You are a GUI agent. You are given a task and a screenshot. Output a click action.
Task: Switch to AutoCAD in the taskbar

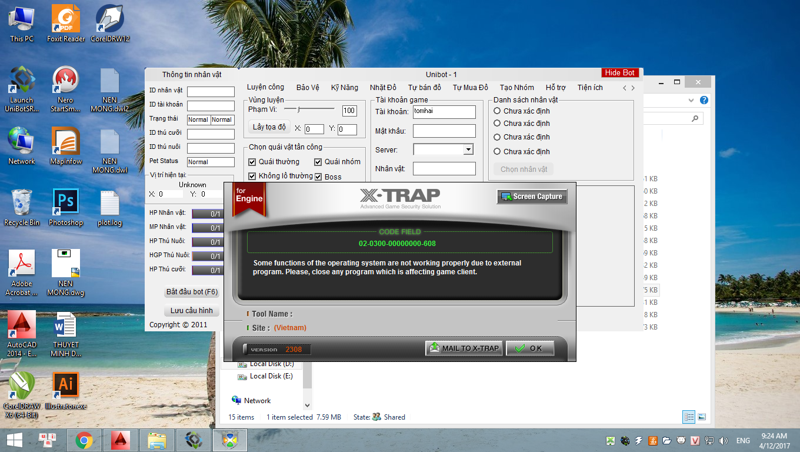121,440
